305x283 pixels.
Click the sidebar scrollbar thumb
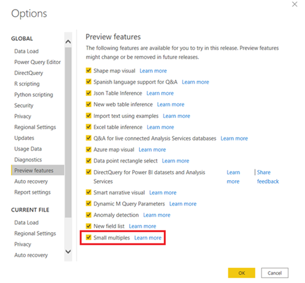point(68,132)
